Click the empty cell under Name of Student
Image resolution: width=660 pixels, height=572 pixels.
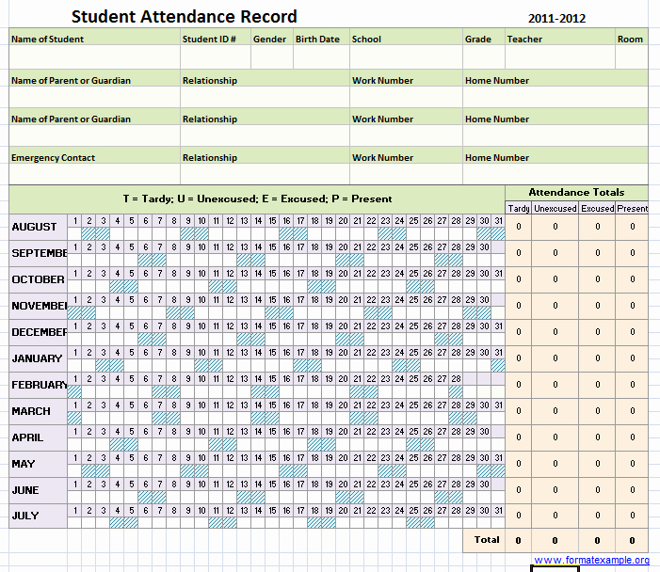point(95,56)
